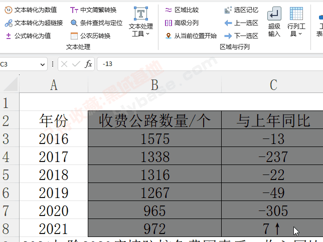
Task: Click cell with value 1338
Action: [154, 156]
